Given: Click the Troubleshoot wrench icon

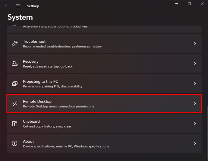Looking at the screenshot, I should [14, 43].
